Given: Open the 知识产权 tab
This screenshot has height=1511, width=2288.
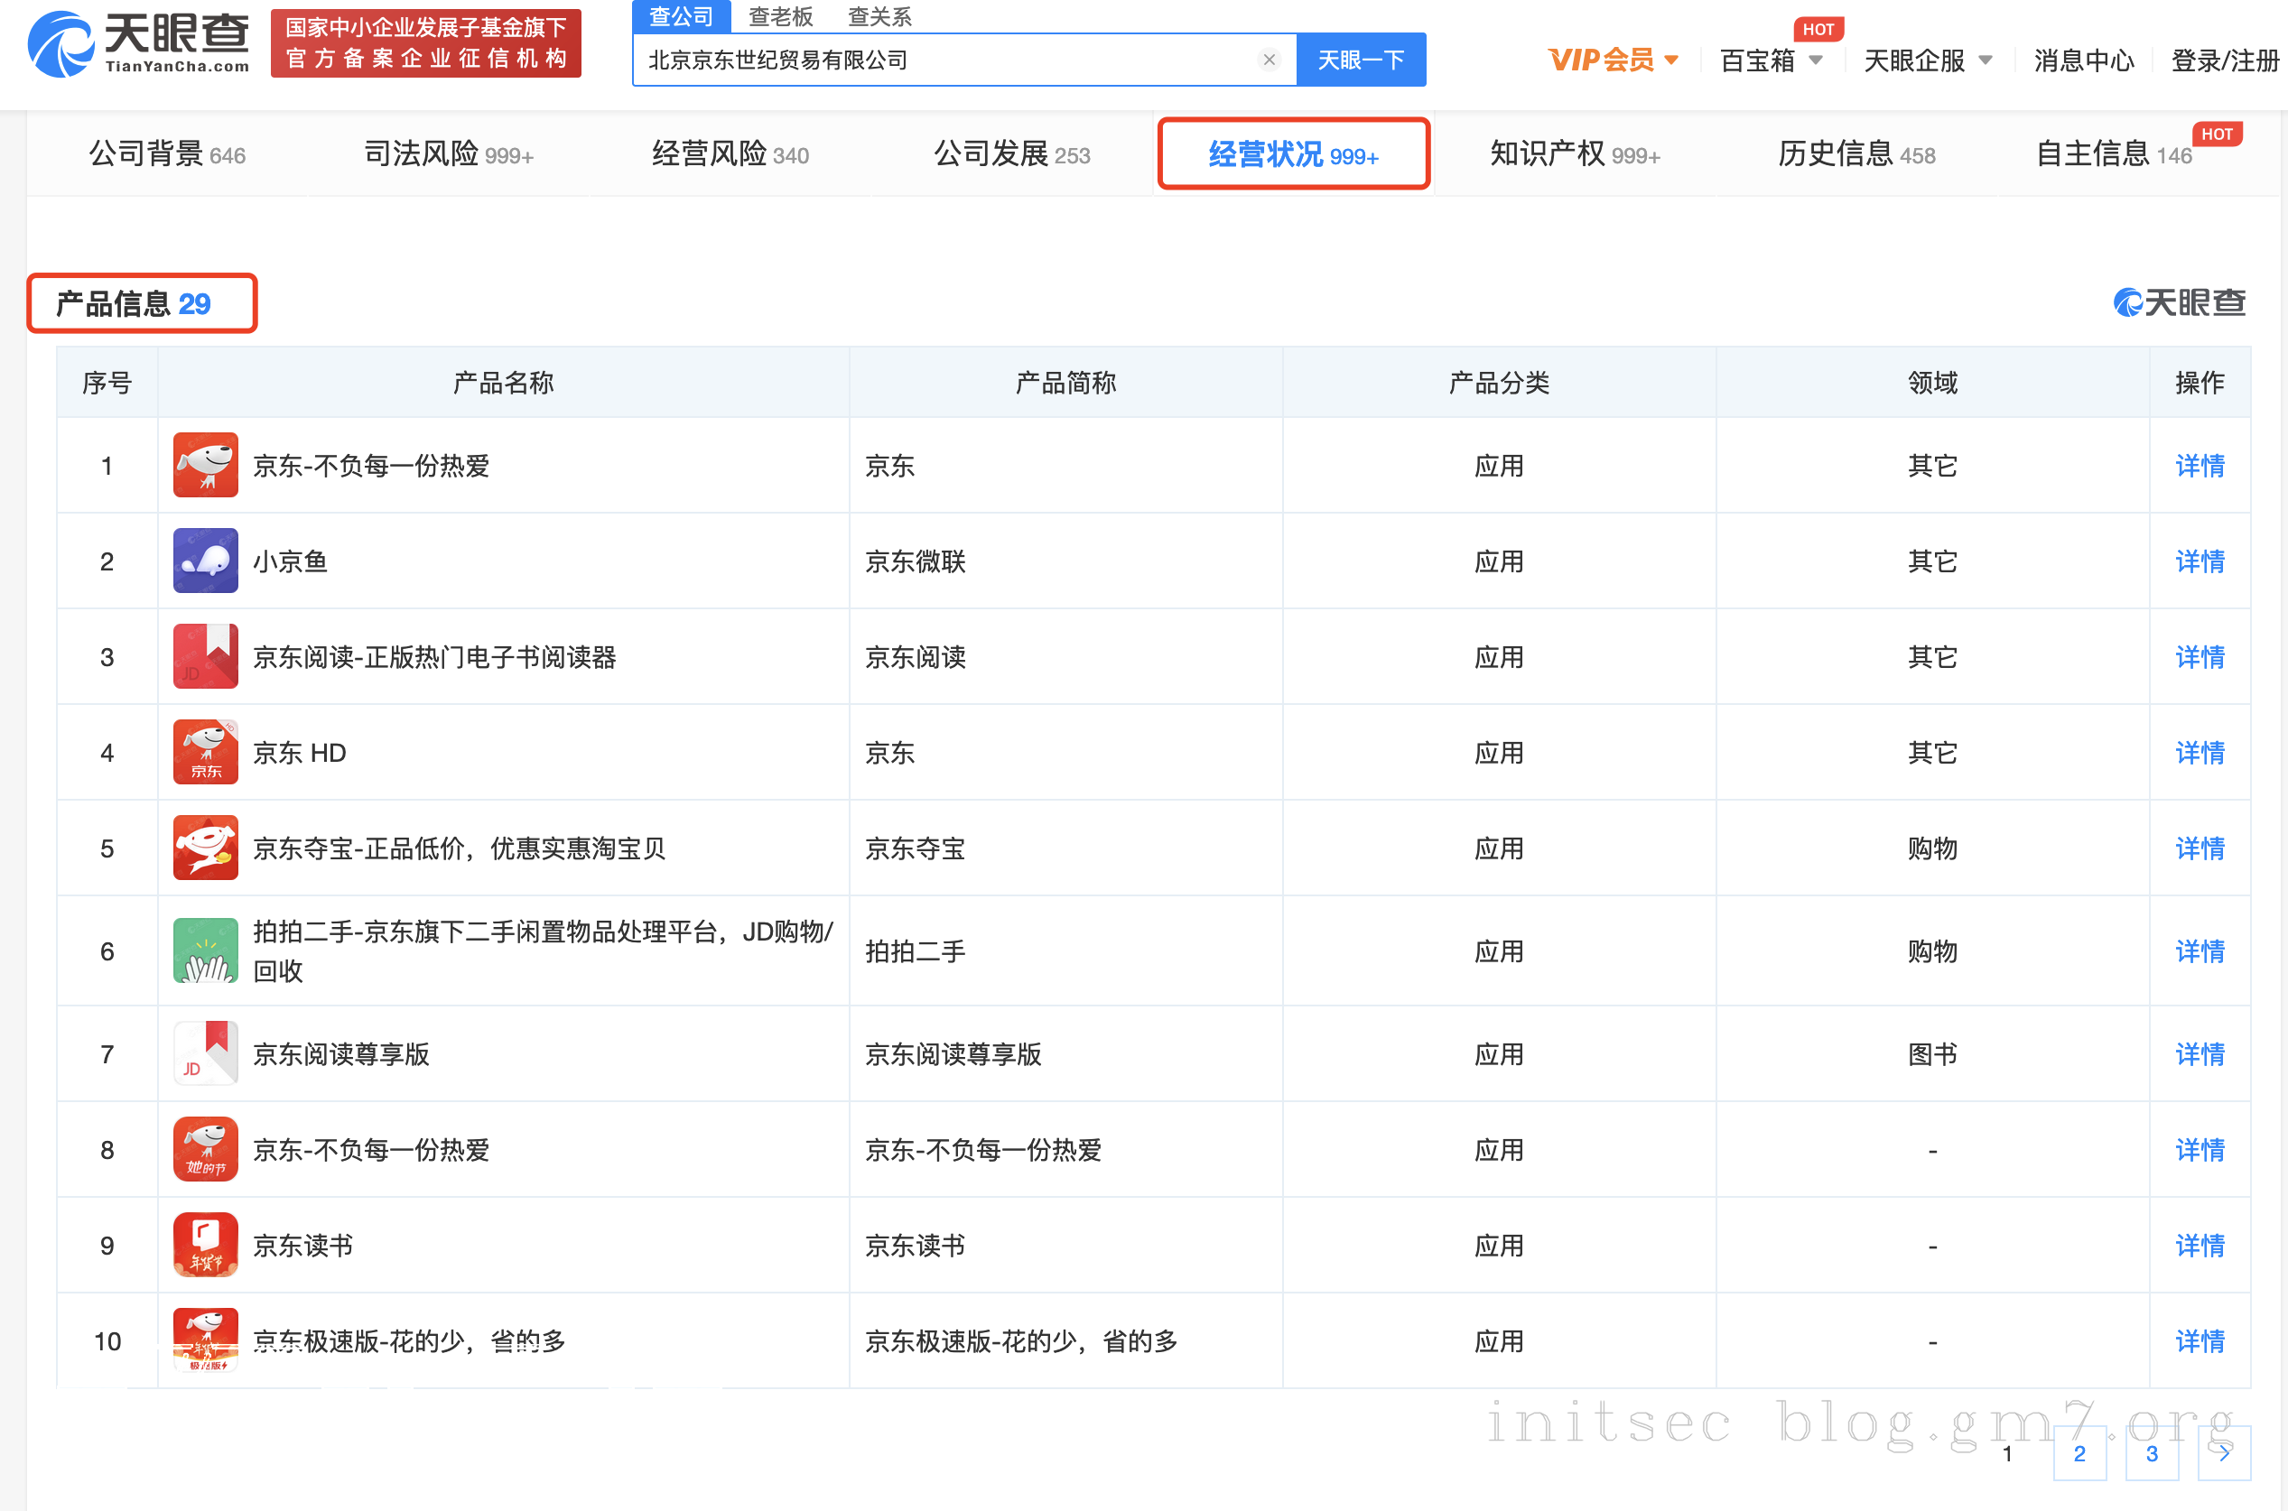Looking at the screenshot, I should [1574, 154].
